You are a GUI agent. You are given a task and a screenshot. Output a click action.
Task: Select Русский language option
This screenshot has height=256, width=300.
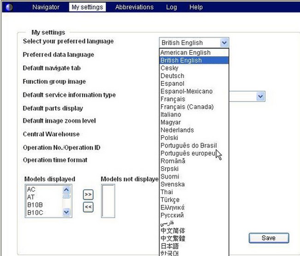pos(194,215)
